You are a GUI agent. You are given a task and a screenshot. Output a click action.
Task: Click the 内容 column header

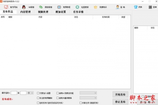(x=40, y=17)
